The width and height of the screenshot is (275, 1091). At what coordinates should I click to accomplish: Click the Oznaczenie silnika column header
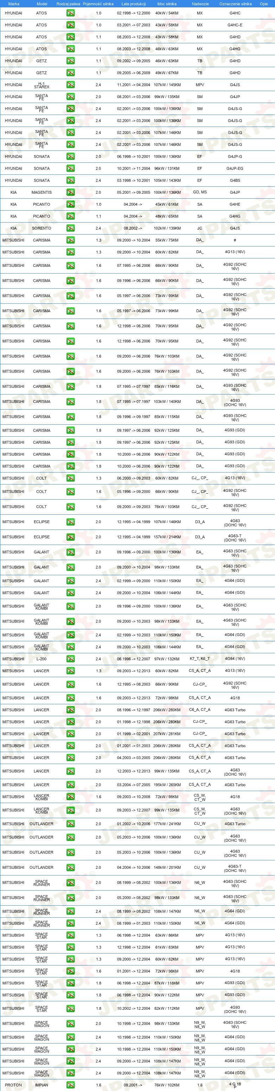235,4
